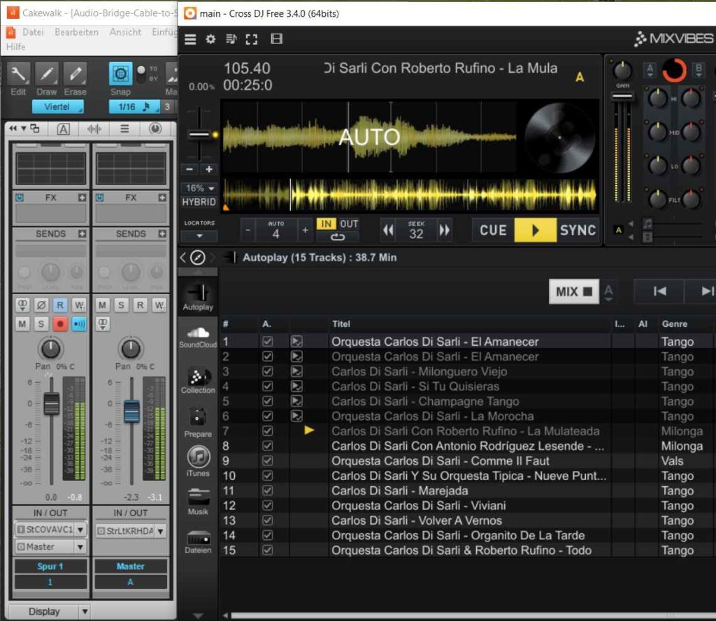Arm record on Spur 1 strip
This screenshot has height=621, width=716.
[x=60, y=324]
